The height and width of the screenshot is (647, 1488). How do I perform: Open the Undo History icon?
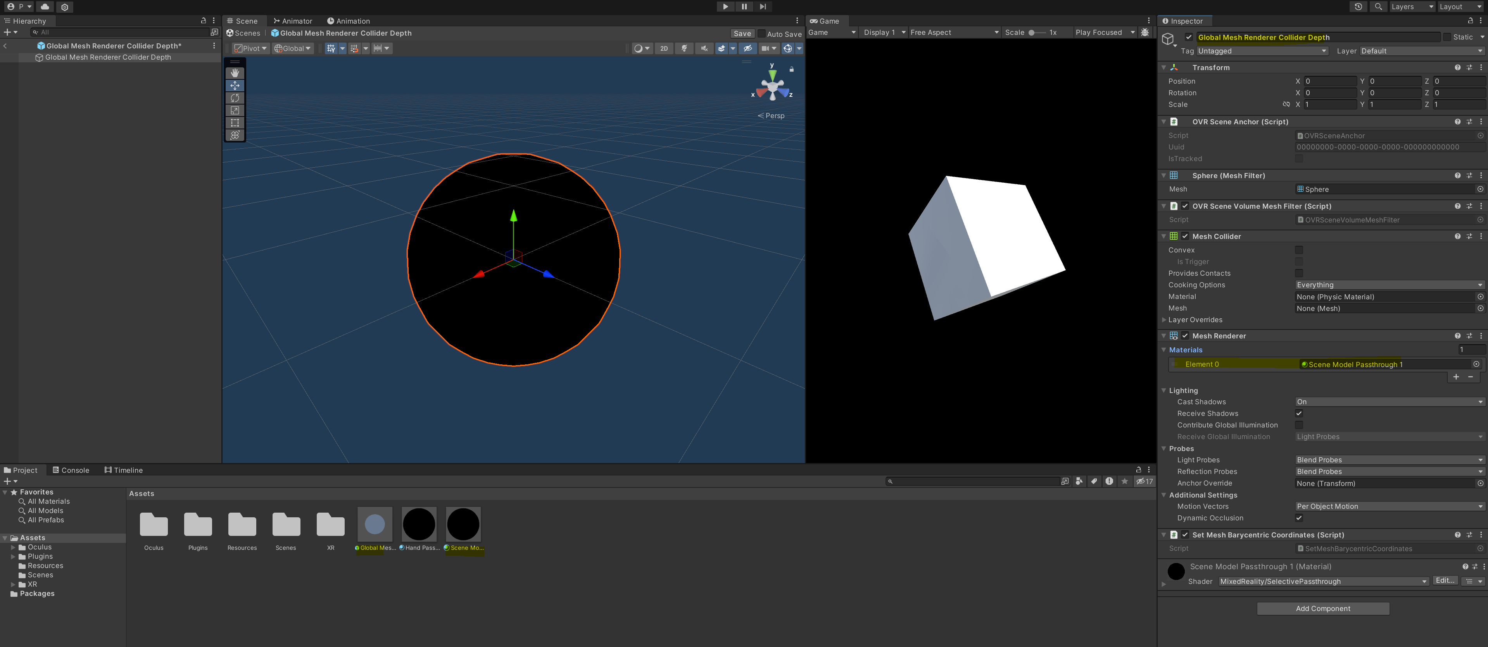(x=1358, y=6)
